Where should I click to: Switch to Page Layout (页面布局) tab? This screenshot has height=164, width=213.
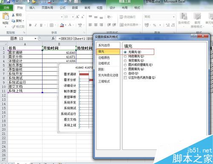pyautogui.click(x=47, y=8)
